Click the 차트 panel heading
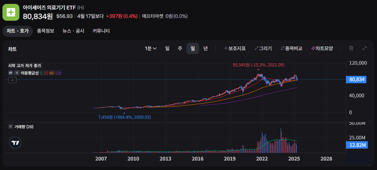This screenshot has width=377, height=170. pyautogui.click(x=12, y=49)
